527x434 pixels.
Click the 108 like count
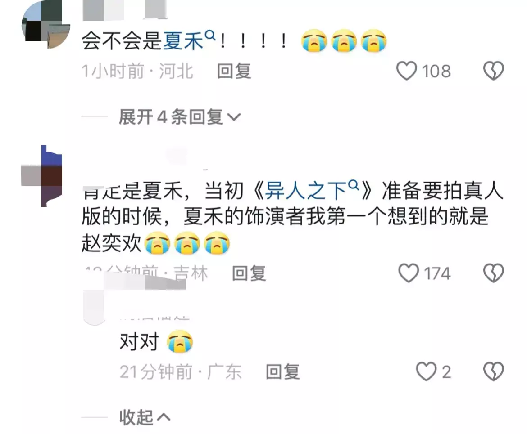436,71
